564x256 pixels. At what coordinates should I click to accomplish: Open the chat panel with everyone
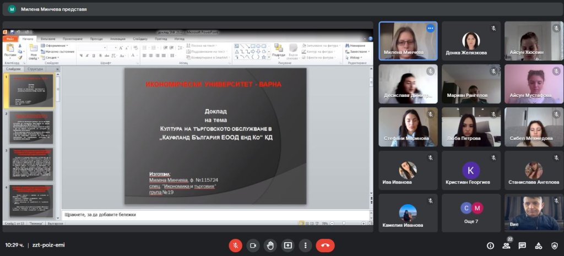[x=522, y=246]
